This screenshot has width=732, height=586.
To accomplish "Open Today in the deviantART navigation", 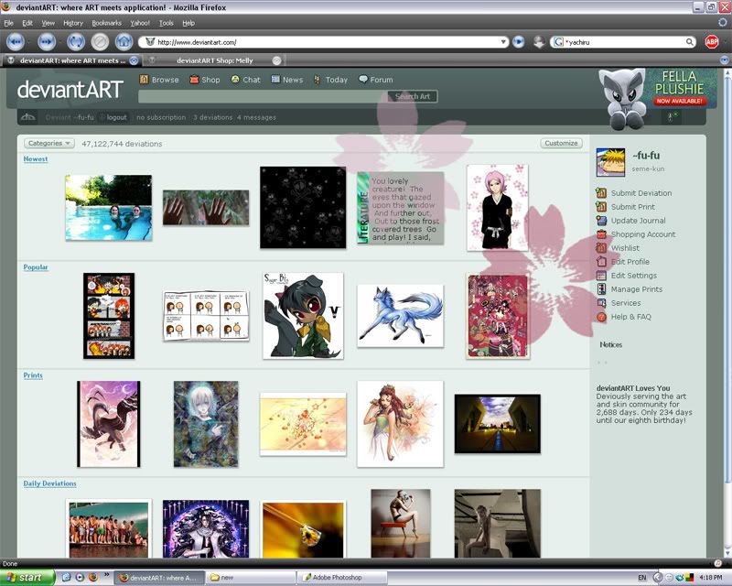I will [x=330, y=80].
